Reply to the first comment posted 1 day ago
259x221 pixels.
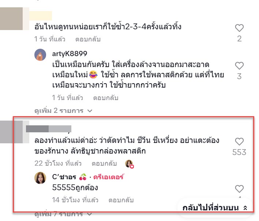pyautogui.click(x=88, y=39)
